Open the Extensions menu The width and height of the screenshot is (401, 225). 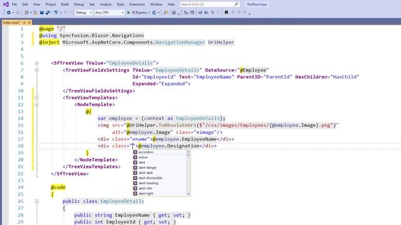137,4
